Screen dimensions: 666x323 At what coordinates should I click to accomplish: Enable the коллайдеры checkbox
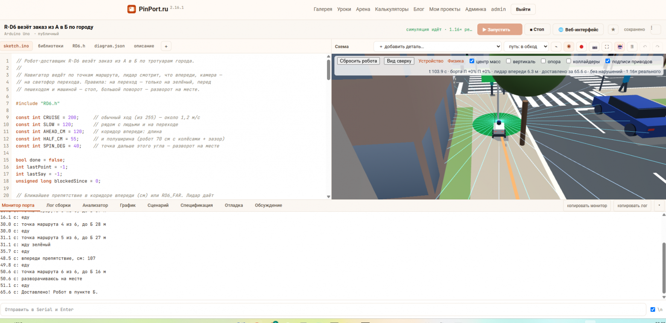point(569,61)
